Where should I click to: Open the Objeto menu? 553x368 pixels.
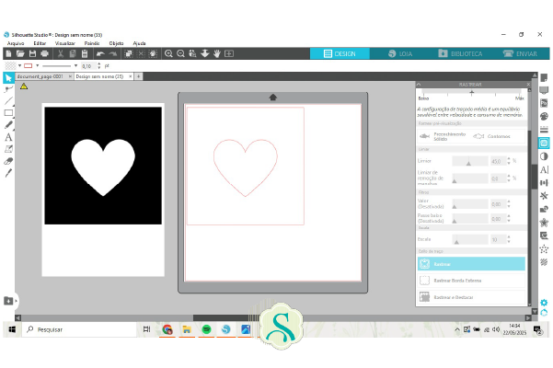coord(116,43)
